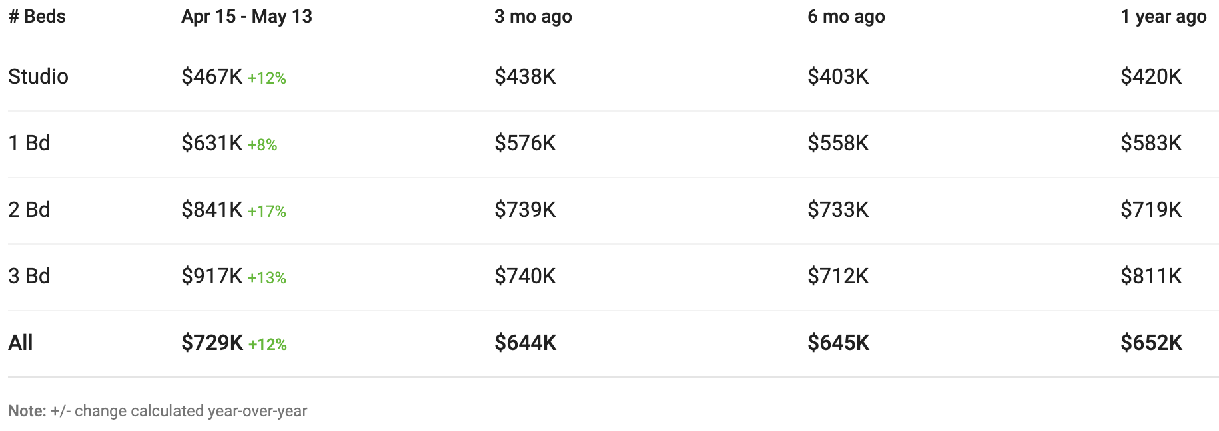The height and width of the screenshot is (431, 1219).
Task: Click the '1 Bd' row label
Action: click(29, 143)
